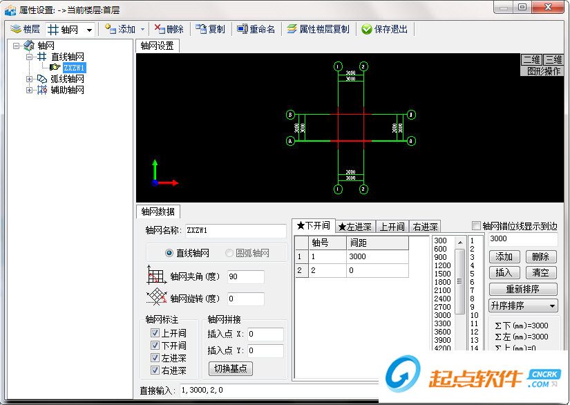Click the hand pointer icon beside ZXZW1
Viewport: 570px width, 405px height.
[55, 67]
